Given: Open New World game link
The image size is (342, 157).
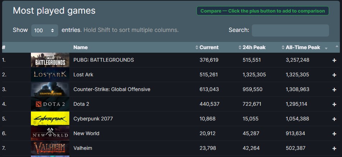Looking at the screenshot, I should (86, 133).
